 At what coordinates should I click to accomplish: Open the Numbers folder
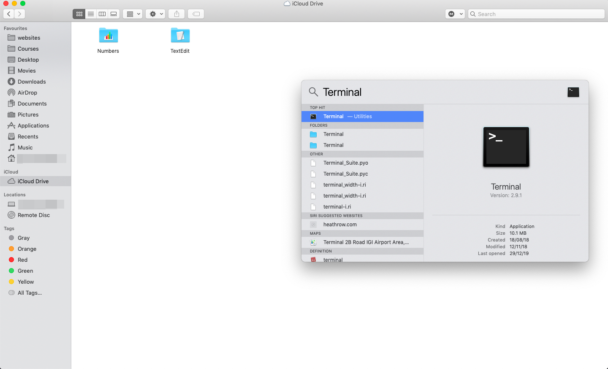coord(109,40)
